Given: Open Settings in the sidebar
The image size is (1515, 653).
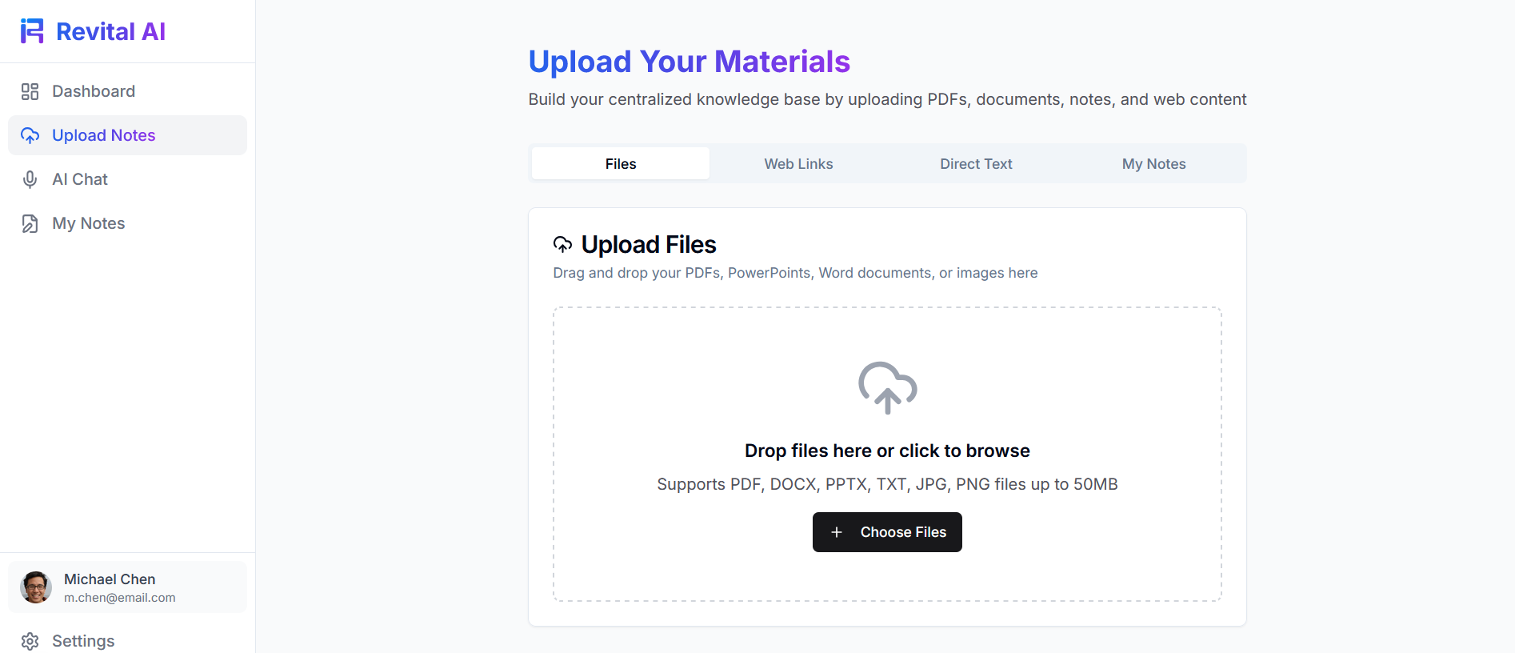Looking at the screenshot, I should point(83,641).
